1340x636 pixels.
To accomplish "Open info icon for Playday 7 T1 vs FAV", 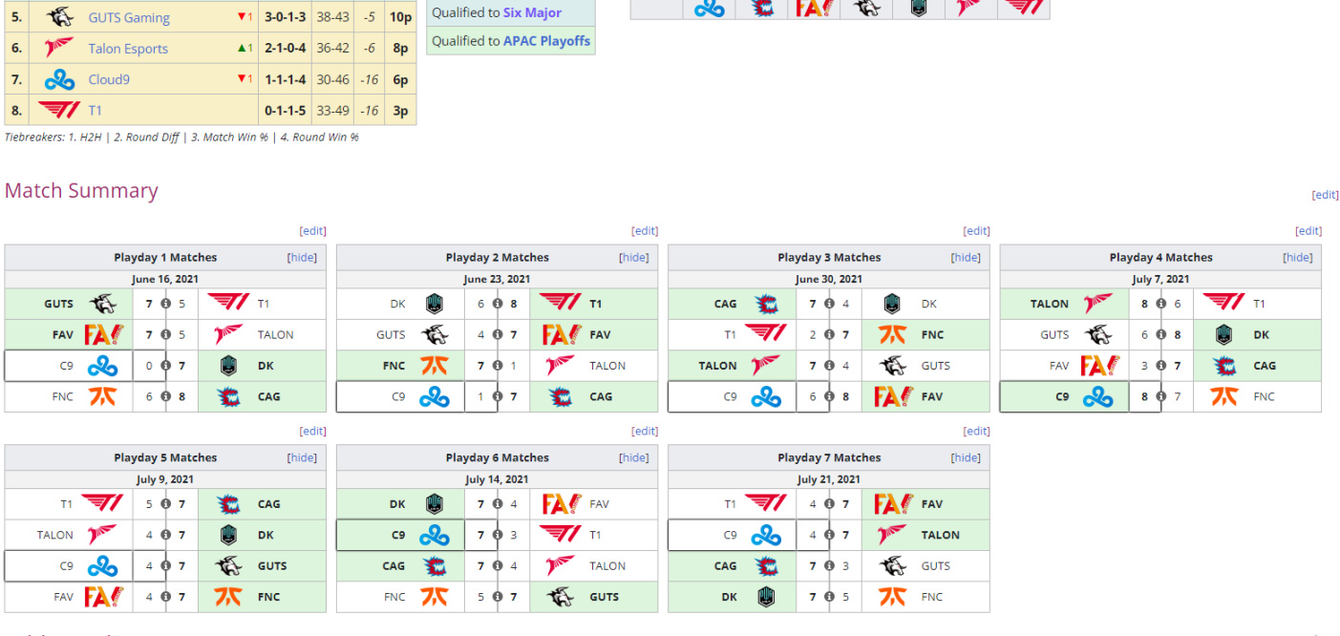I will point(829,504).
